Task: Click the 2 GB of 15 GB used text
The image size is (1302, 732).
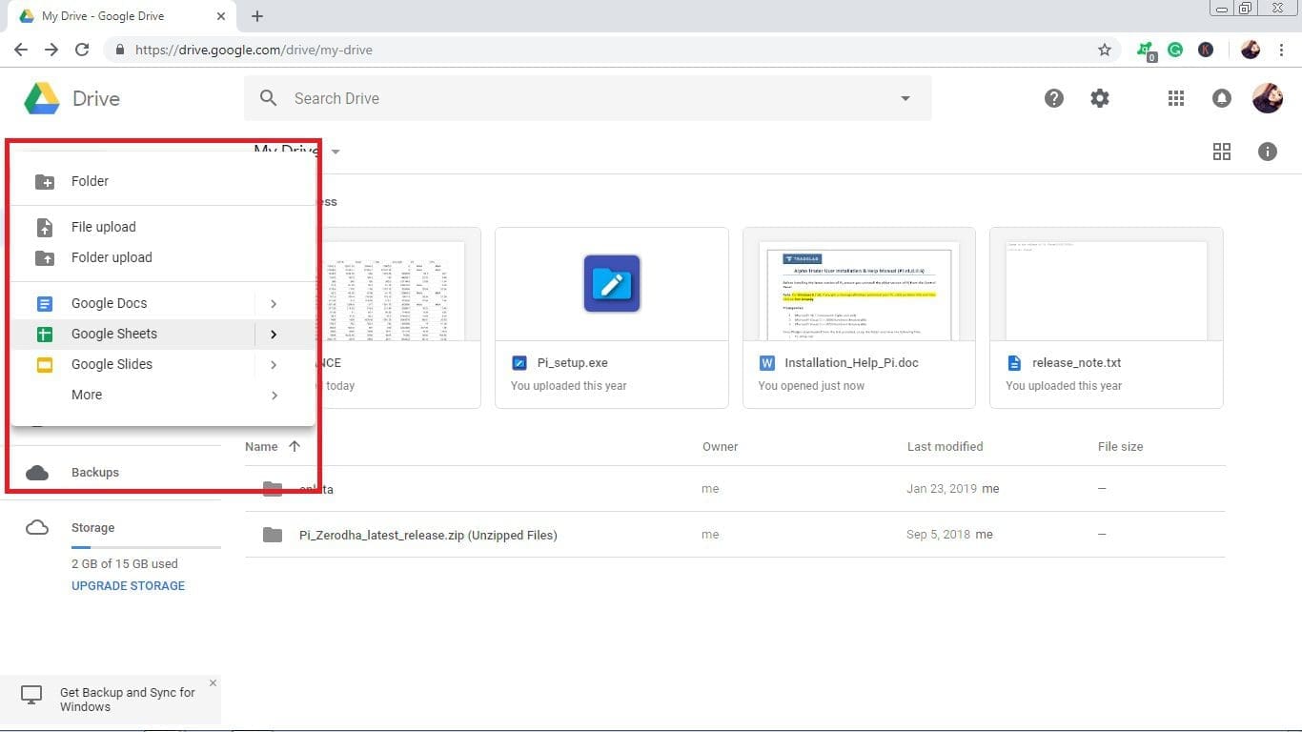Action: click(x=125, y=564)
